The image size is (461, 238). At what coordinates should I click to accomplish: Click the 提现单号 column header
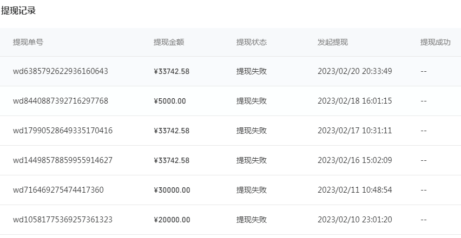[28, 42]
